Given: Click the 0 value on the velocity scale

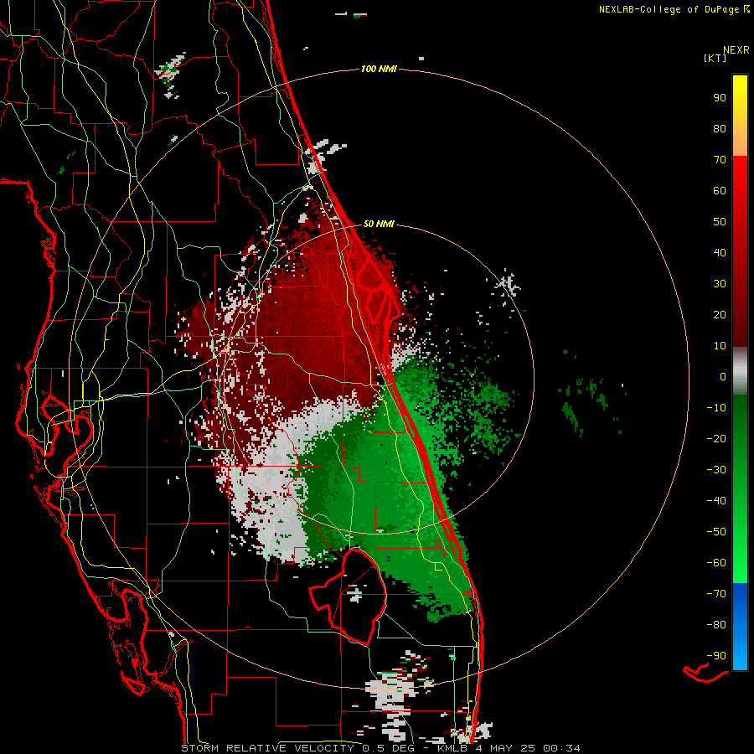Looking at the screenshot, I should [x=723, y=376].
